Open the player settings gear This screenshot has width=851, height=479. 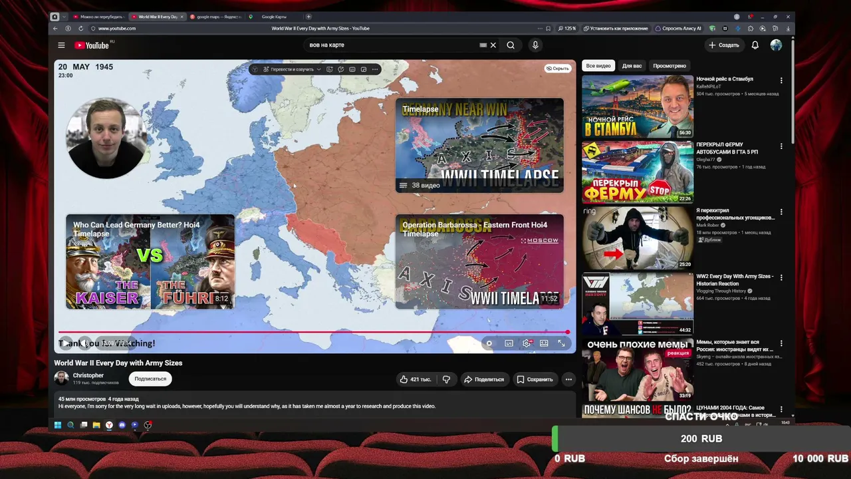[x=527, y=343]
